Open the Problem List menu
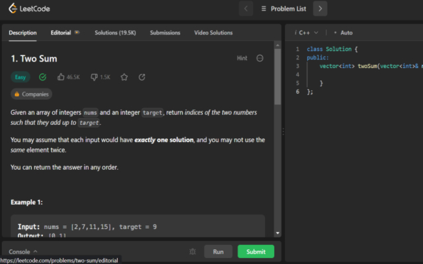This screenshot has height=264, width=423. [284, 9]
